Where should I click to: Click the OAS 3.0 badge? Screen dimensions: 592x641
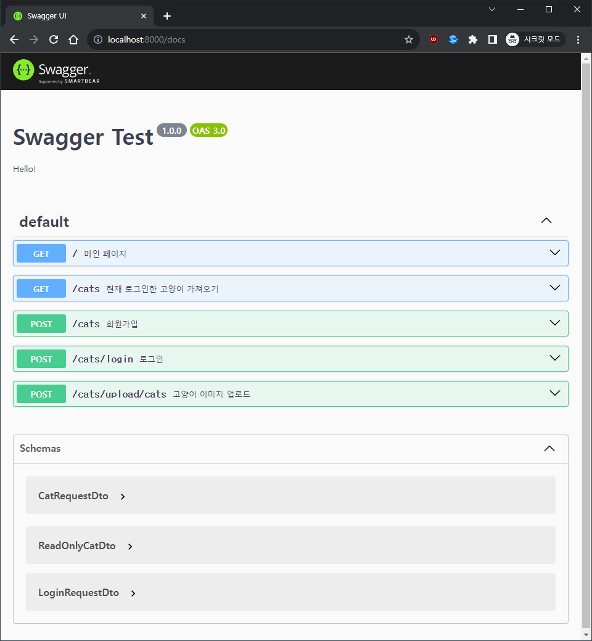[208, 131]
